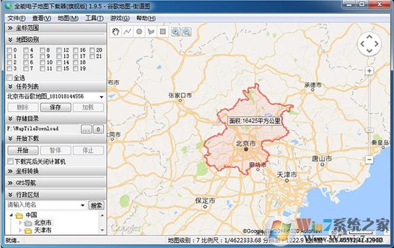
Task: Expand the 北京市 tree node arrow
Action: pyautogui.click(x=20, y=222)
